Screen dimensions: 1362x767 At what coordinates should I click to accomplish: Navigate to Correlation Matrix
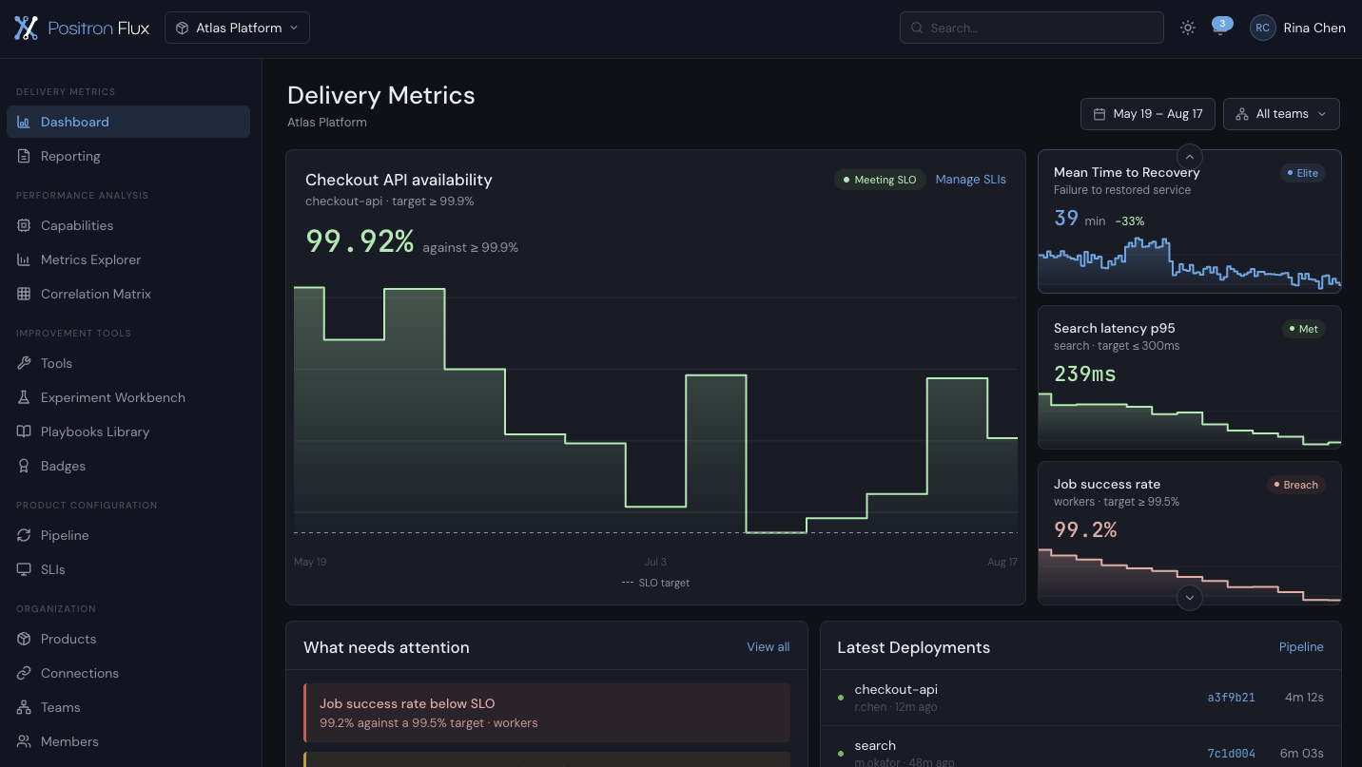(128, 294)
